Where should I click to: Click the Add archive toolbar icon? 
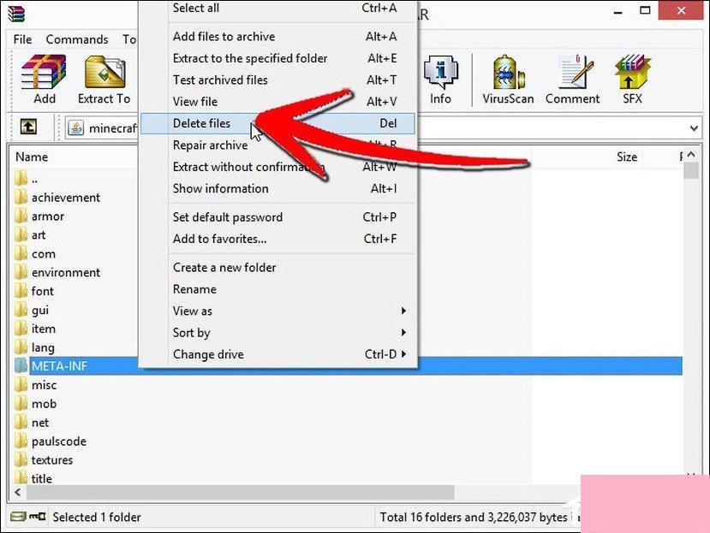pos(44,72)
